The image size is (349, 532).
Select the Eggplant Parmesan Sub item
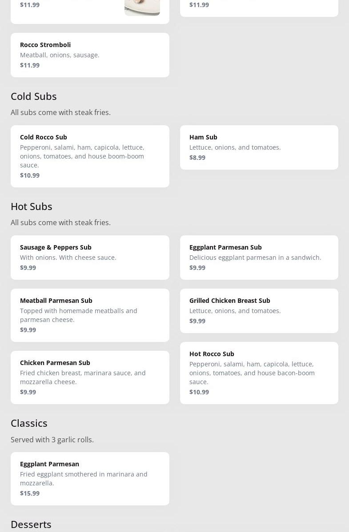(259, 257)
